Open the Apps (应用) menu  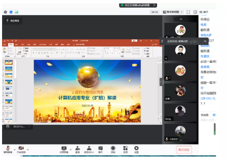coord(125,150)
